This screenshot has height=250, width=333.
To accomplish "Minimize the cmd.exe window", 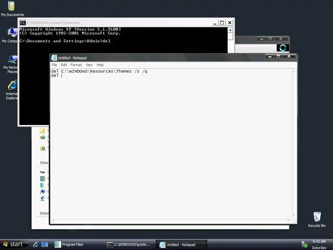I will (215, 23).
